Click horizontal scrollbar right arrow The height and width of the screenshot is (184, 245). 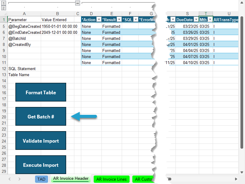236,179
